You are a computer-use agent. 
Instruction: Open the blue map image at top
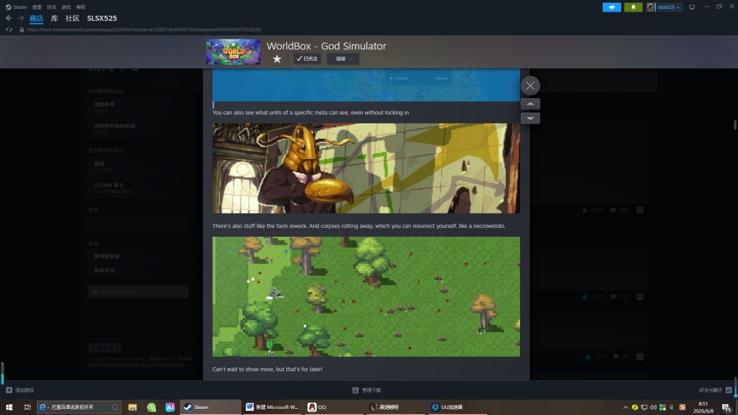(x=366, y=85)
